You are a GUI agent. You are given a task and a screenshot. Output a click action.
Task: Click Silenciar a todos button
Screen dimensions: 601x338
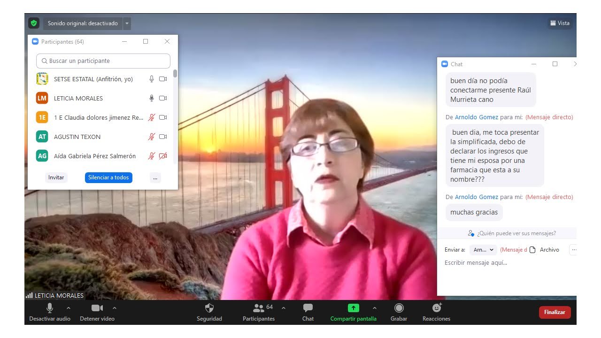108,177
